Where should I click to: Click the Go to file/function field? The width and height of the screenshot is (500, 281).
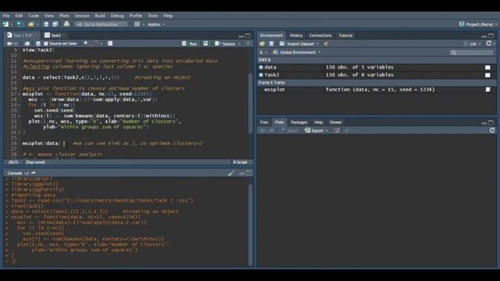(x=102, y=24)
